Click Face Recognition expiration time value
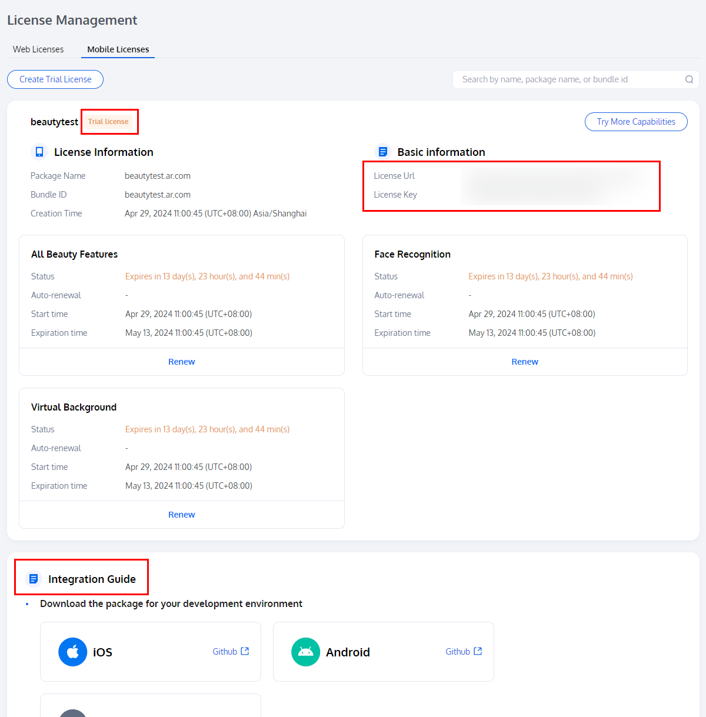This screenshot has width=706, height=717. pos(532,333)
